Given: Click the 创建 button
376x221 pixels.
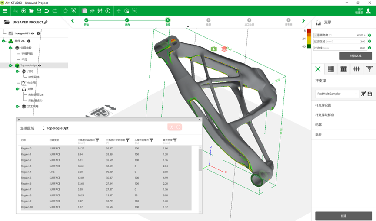Looking at the screenshot, I should tap(343, 216).
